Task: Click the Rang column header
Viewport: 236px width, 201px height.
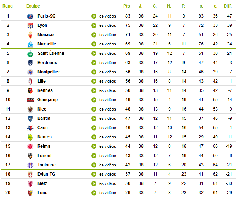Action: (x=7, y=6)
